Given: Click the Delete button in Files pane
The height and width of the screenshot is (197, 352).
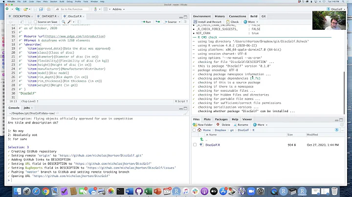Looking at the screenshot, I should click(x=223, y=125).
